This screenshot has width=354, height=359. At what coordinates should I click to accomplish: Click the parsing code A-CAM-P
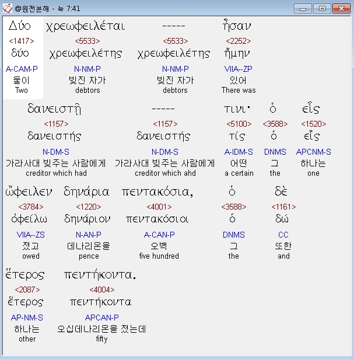point(22,69)
